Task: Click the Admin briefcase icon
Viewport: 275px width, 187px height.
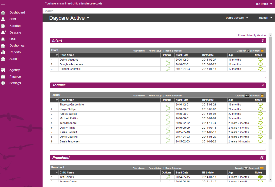Action: [x=3, y=59]
